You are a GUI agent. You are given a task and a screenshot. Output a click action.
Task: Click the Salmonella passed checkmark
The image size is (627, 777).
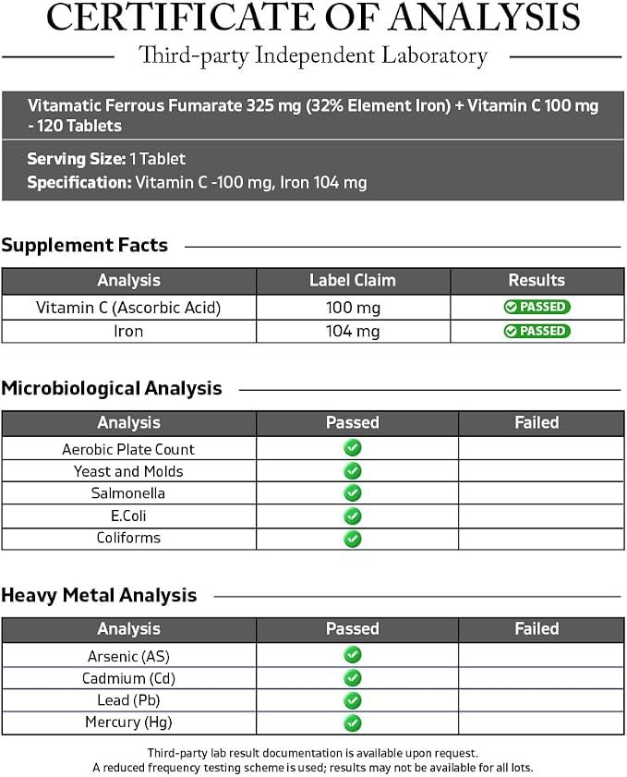(353, 493)
